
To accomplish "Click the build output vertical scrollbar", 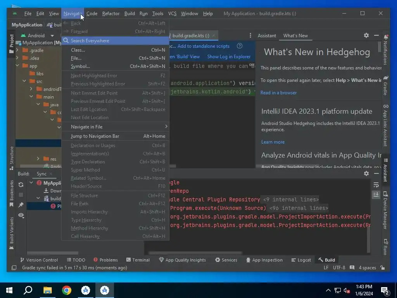I will coord(369,239).
